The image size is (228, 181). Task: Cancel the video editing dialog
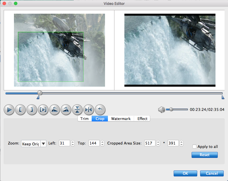(212, 173)
